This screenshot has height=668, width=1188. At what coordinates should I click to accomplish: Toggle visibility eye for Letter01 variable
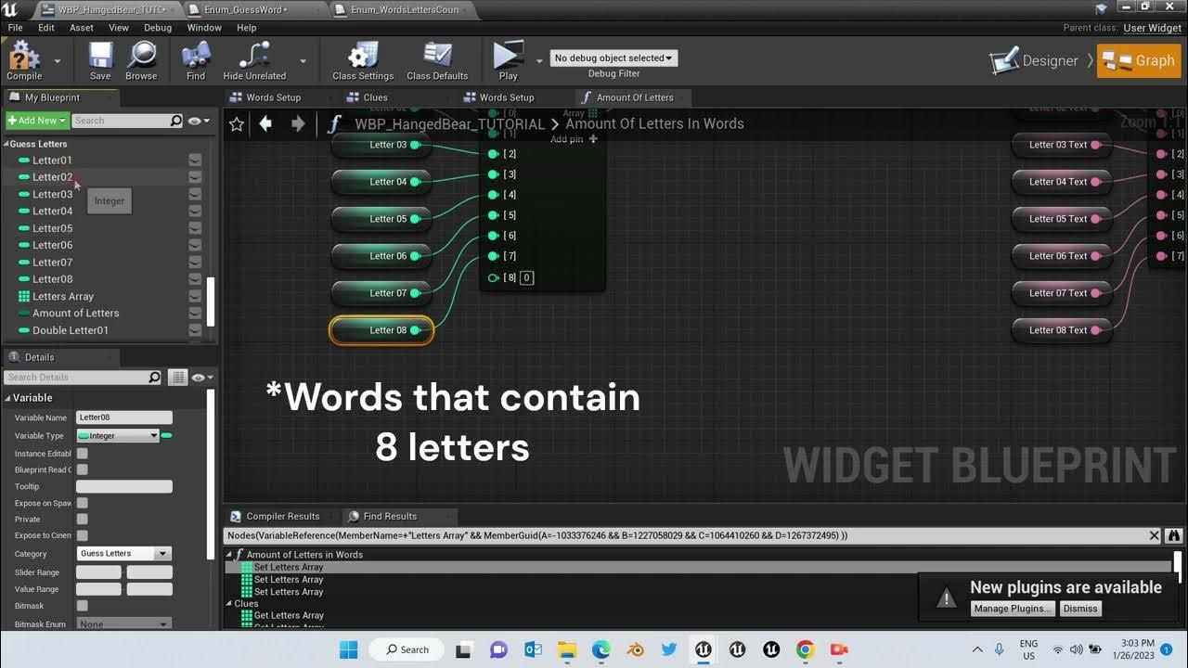click(195, 161)
